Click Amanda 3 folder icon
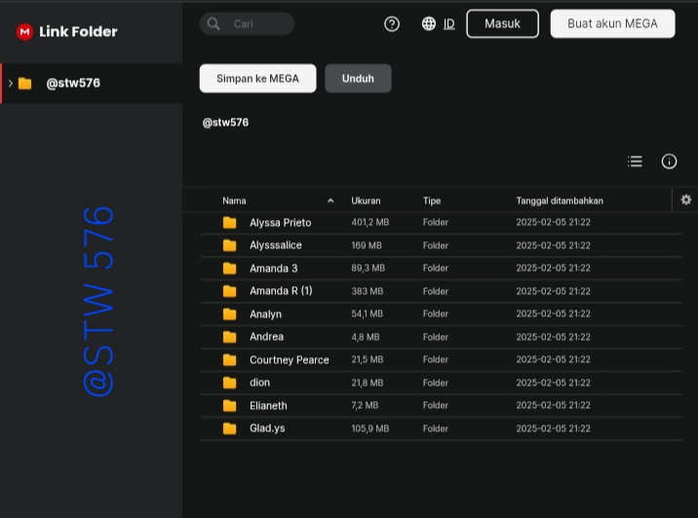The image size is (698, 518). tap(230, 268)
